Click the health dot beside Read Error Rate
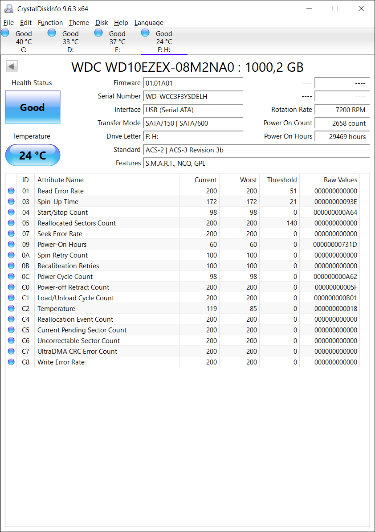The width and height of the screenshot is (375, 532). click(x=11, y=191)
